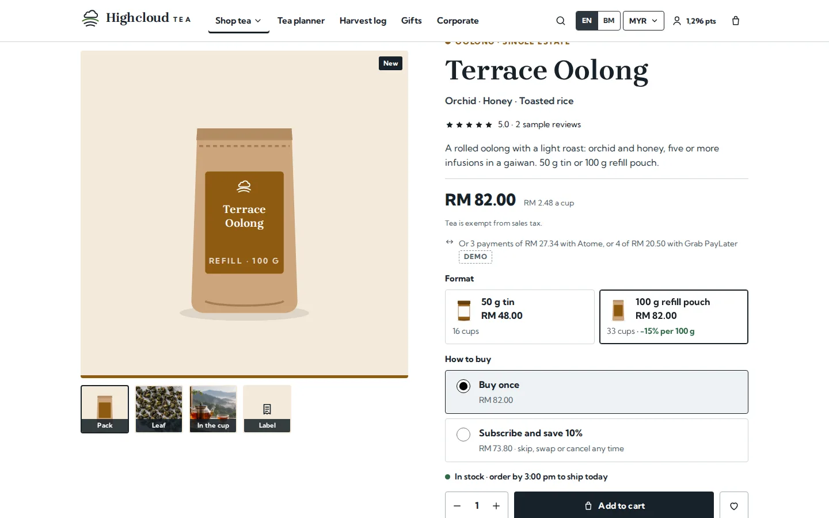This screenshot has width=829, height=518.
Task: Decrease quantity with minus button
Action: point(457,506)
